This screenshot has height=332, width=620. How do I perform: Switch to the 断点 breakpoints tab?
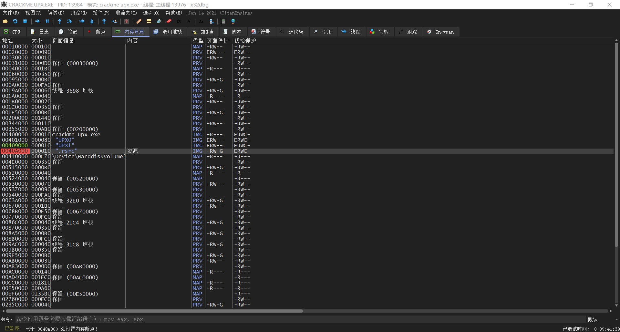click(x=97, y=32)
